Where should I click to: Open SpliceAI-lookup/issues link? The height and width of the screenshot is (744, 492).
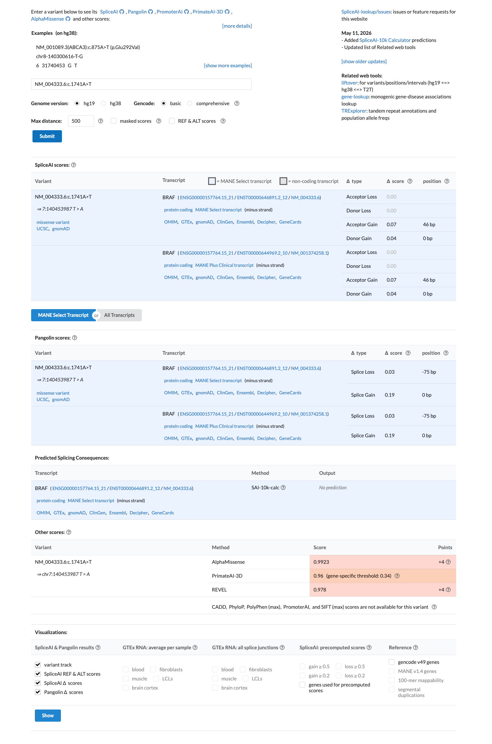point(366,12)
